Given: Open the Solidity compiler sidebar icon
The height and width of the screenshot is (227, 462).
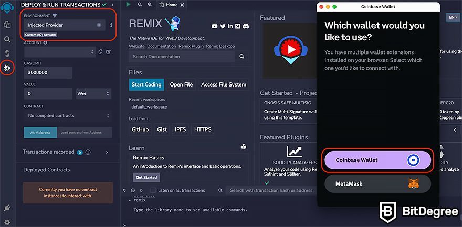Looking at the screenshot, I should 7,53.
